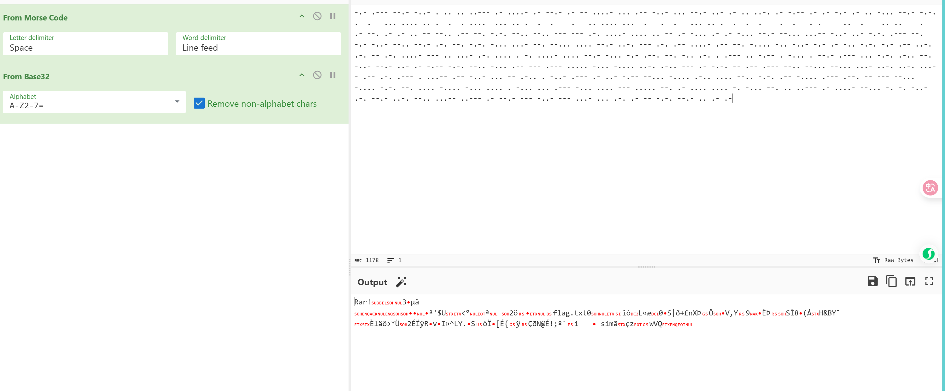Disable the From Base32 operation
Image resolution: width=945 pixels, height=391 pixels.
(x=317, y=75)
